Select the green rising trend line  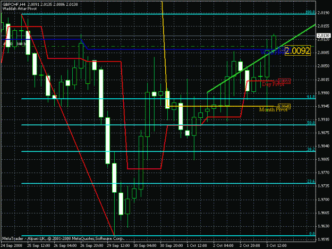coord(261,58)
